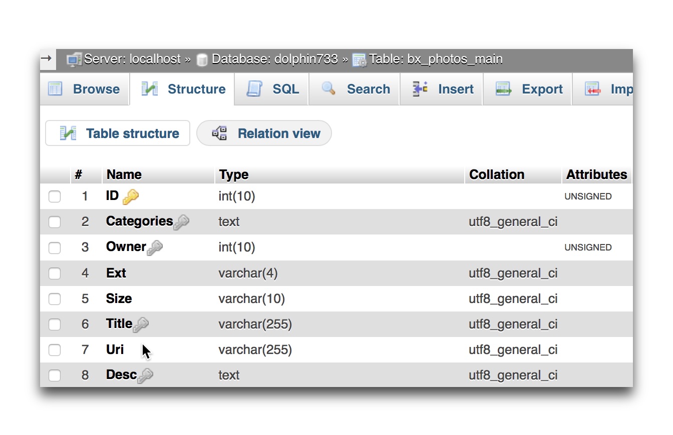
Task: Tick the checkbox for the Ext row
Action: pos(55,273)
